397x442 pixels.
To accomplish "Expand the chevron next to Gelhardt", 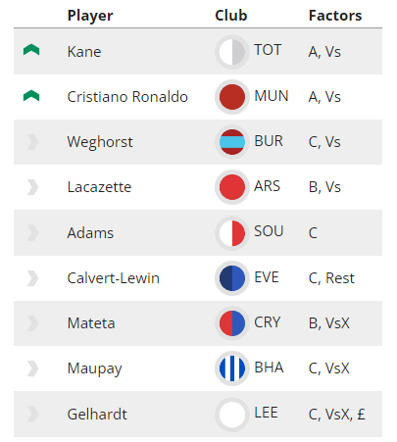I will (32, 415).
